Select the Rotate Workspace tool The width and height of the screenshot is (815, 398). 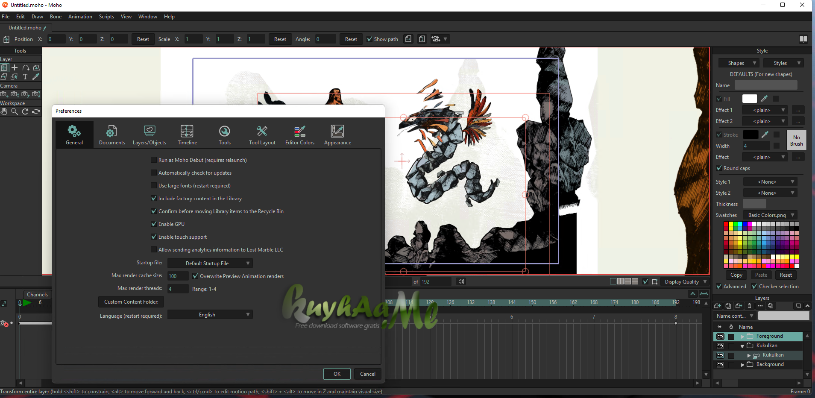pos(25,111)
